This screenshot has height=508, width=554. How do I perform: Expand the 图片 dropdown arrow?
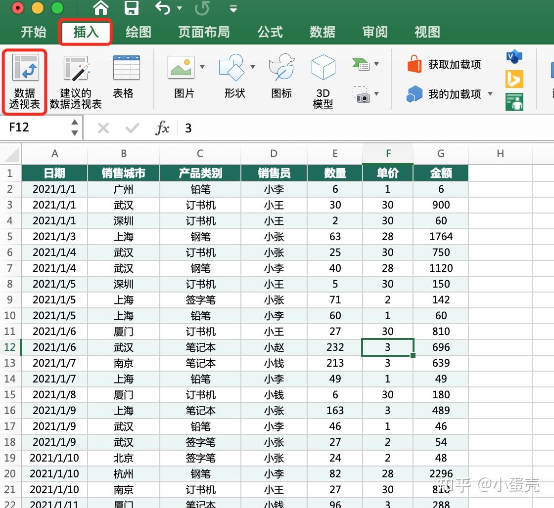click(x=202, y=67)
